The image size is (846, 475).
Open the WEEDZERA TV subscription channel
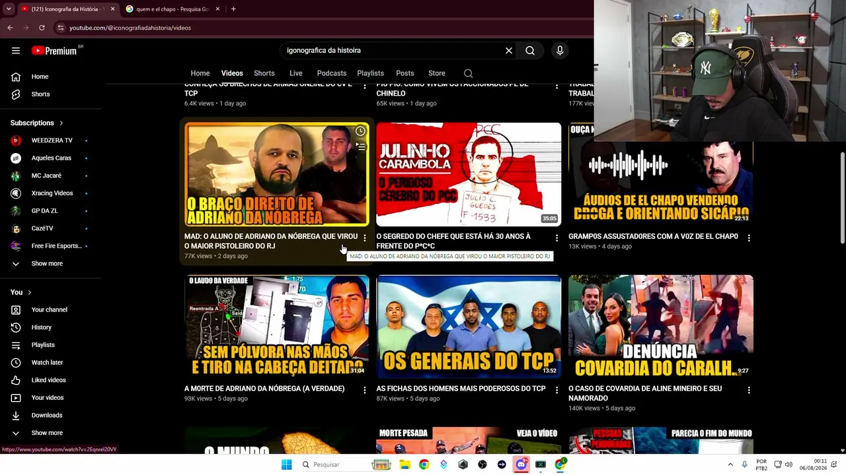[x=50, y=141]
